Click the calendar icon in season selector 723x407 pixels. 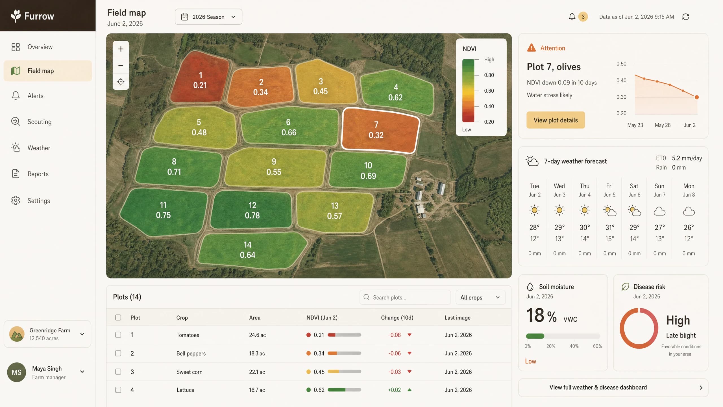(184, 17)
